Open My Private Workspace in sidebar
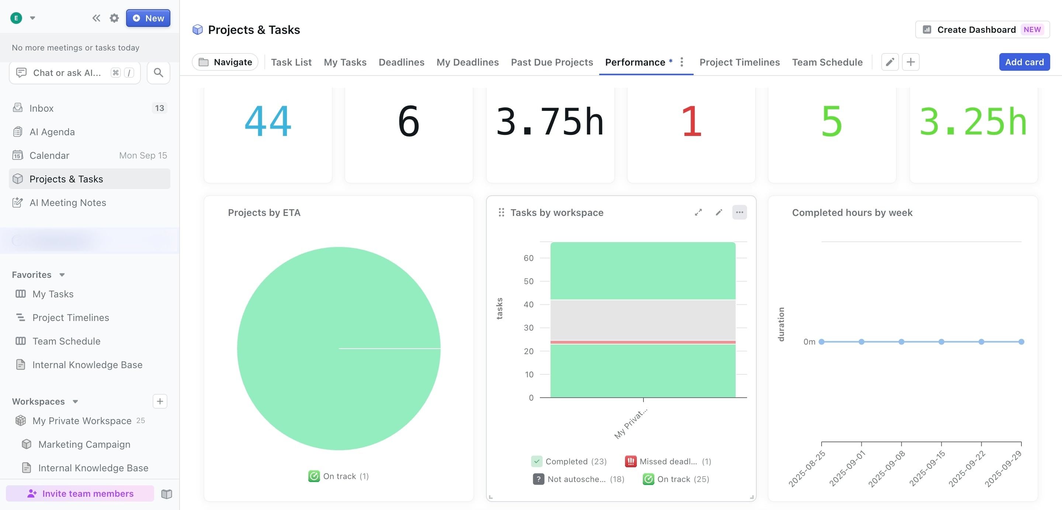 [81, 420]
